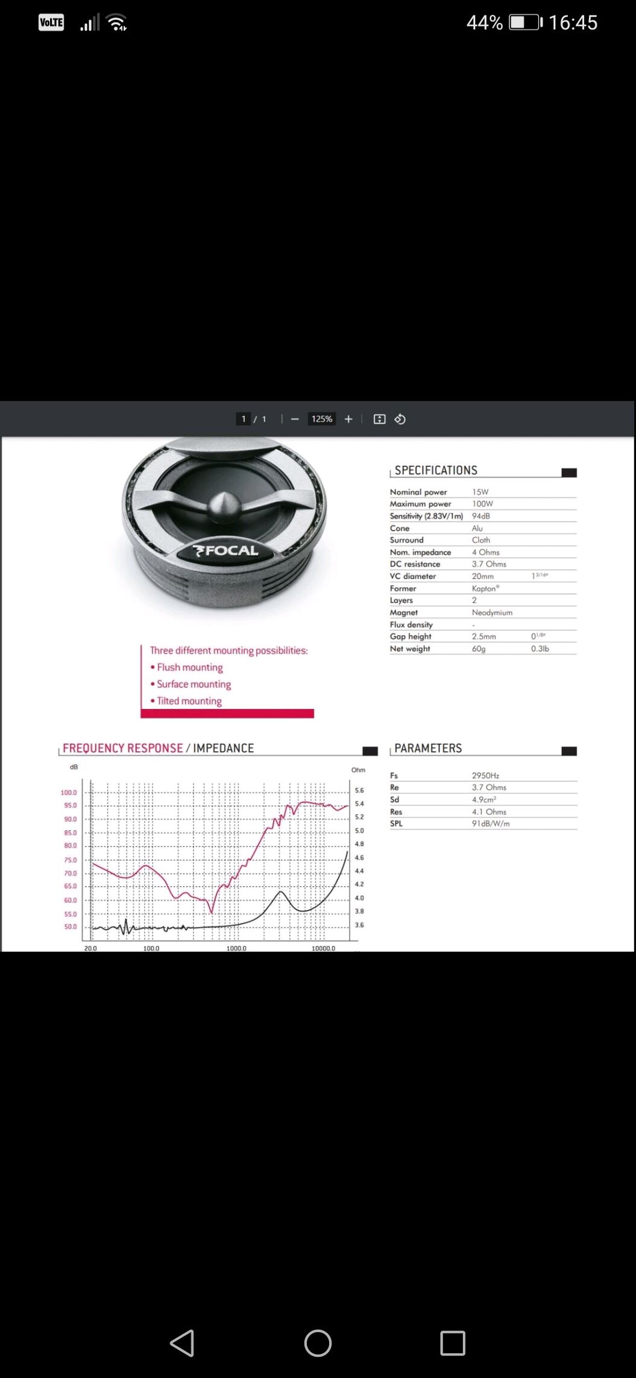Tap the Focal tweeter product image
The height and width of the screenshot is (1378, 636).
(x=224, y=523)
